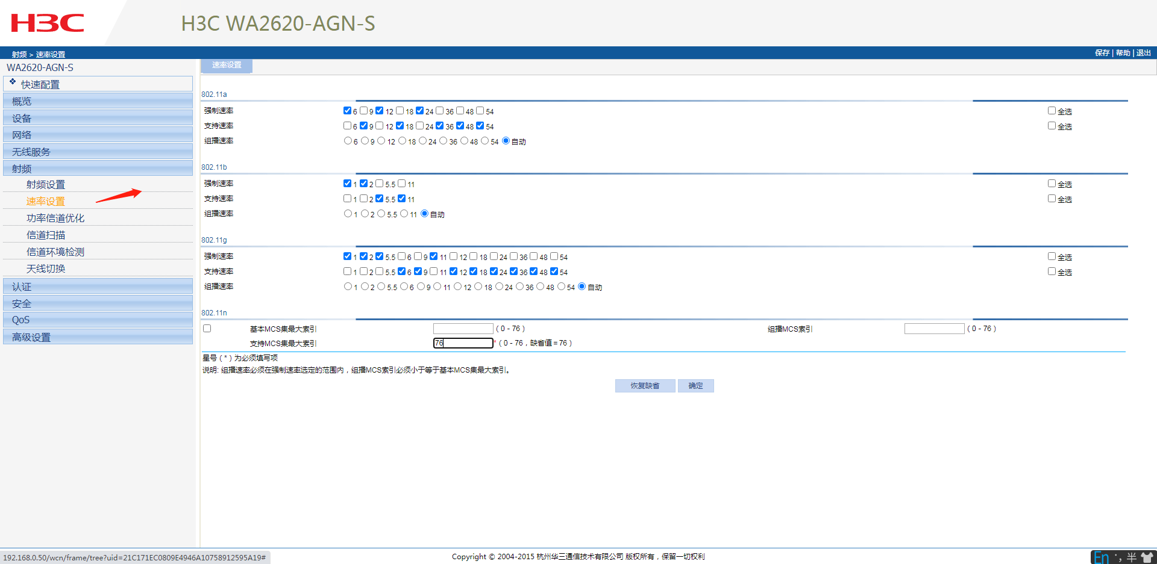This screenshot has width=1157, height=564.
Task: Open the IME skin shirt icon
Action: click(x=1147, y=557)
